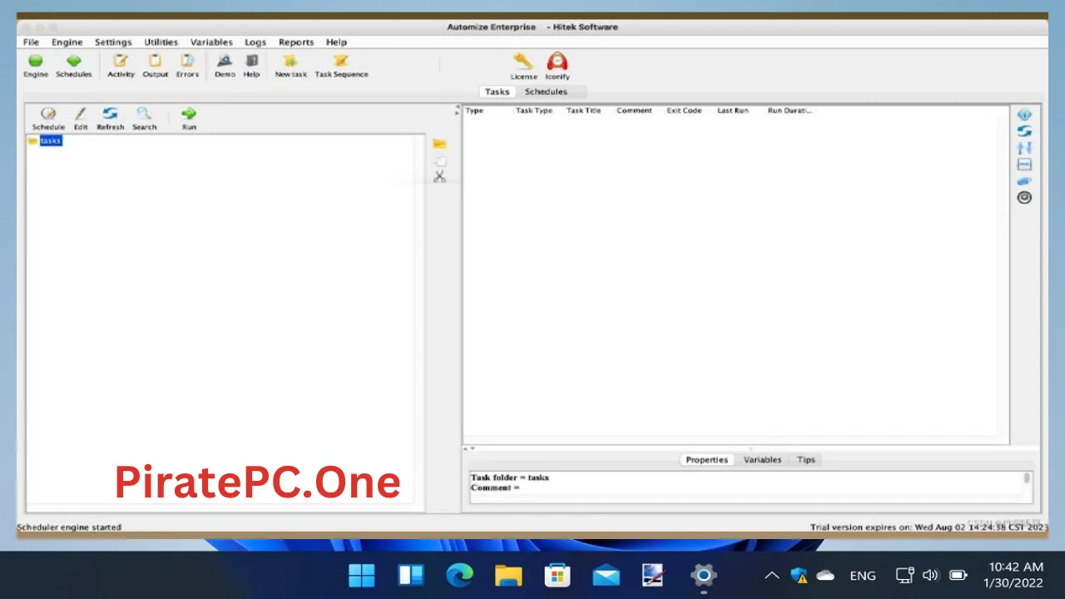The width and height of the screenshot is (1065, 599).
Task: Open the Logs menu
Action: click(255, 42)
